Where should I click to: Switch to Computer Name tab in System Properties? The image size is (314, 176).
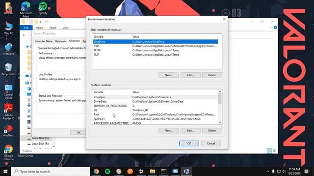point(44,41)
